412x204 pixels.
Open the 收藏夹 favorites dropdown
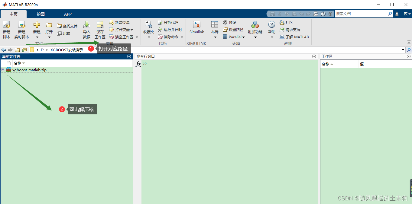(x=149, y=37)
